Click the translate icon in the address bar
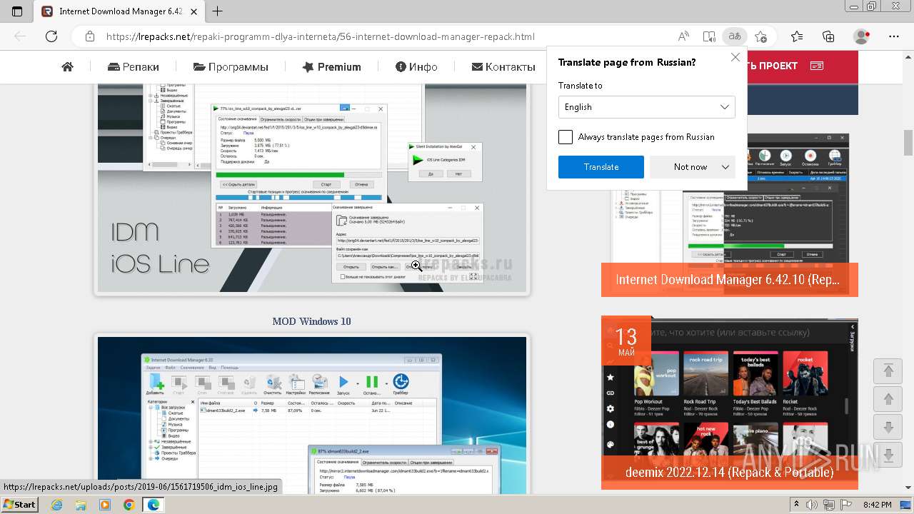The image size is (914, 514). pyautogui.click(x=733, y=36)
